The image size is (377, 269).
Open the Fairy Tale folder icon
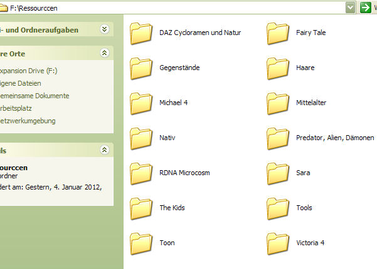click(x=278, y=33)
